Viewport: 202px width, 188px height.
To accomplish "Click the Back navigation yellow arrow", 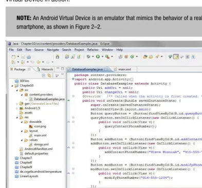I will click(x=39, y=62).
